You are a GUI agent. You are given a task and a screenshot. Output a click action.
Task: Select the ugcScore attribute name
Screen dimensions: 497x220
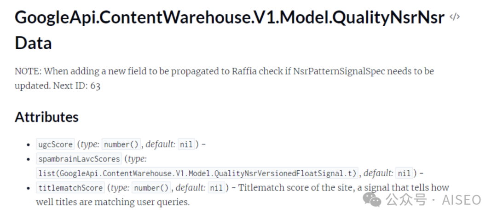55,145
